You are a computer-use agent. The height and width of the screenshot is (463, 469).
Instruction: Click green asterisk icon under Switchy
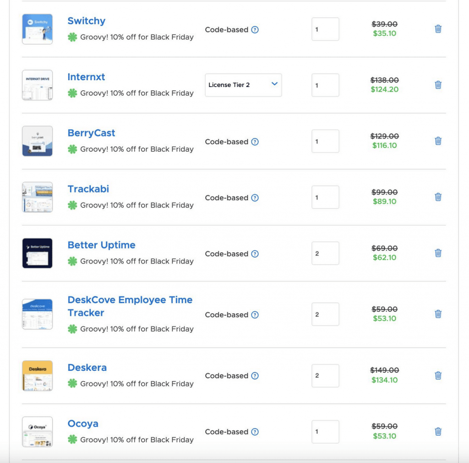point(72,37)
